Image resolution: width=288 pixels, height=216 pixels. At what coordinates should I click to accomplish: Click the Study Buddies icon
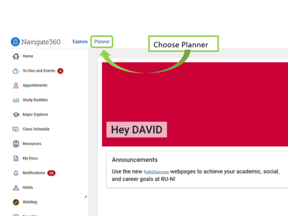[16, 100]
